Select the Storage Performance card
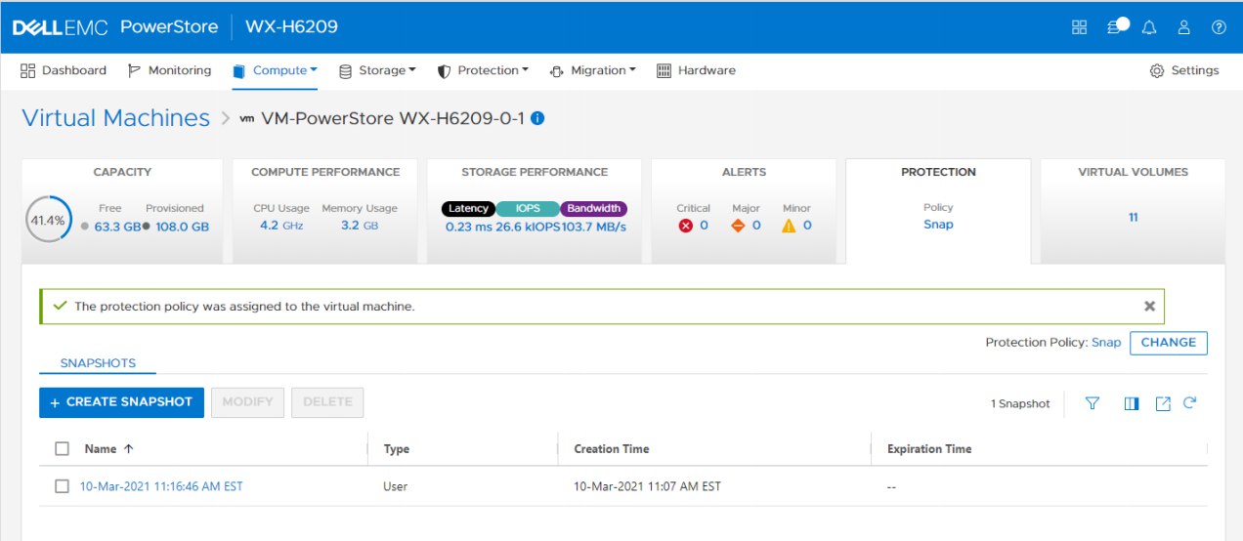Viewport: 1243px width, 541px height. (x=535, y=211)
